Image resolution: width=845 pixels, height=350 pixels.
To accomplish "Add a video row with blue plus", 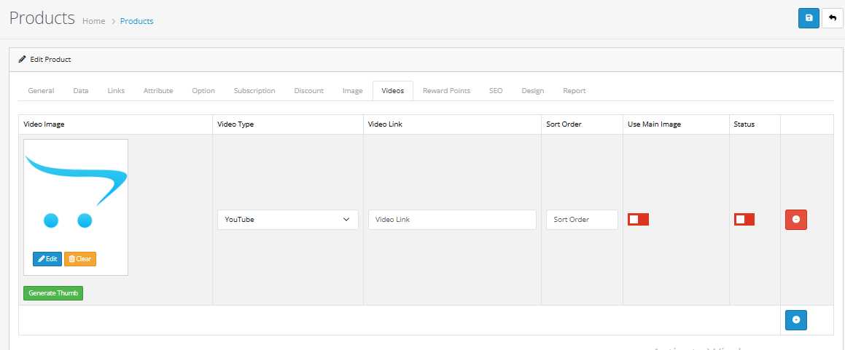I will pyautogui.click(x=795, y=320).
